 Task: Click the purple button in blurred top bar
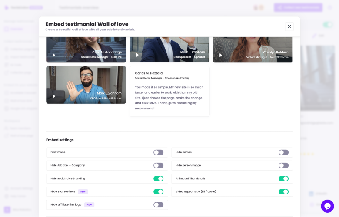[x=298, y=7]
